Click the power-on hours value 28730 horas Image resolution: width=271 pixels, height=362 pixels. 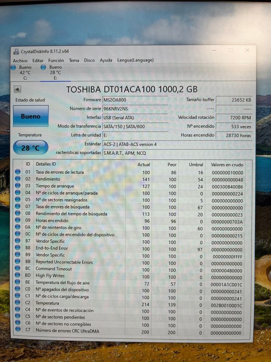pyautogui.click(x=234, y=135)
